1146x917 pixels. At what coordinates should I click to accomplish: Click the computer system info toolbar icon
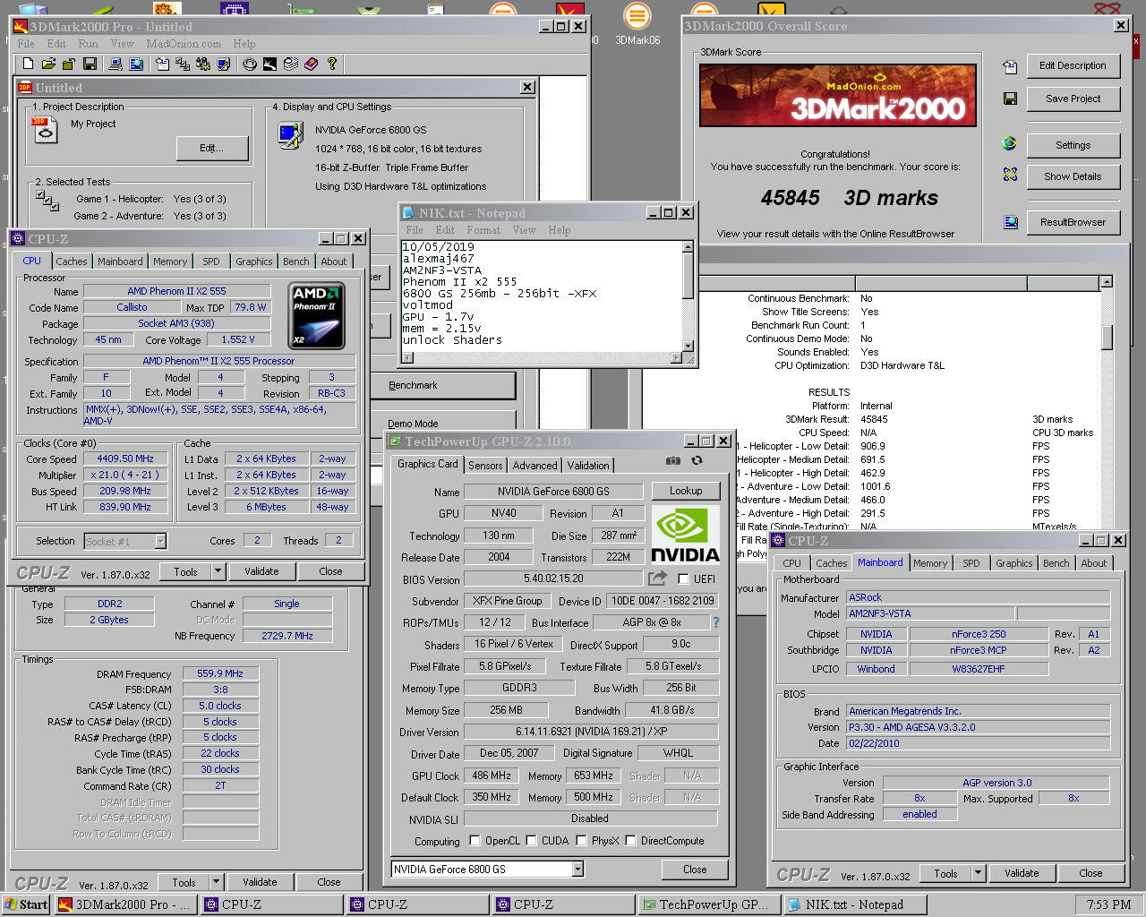pos(115,64)
